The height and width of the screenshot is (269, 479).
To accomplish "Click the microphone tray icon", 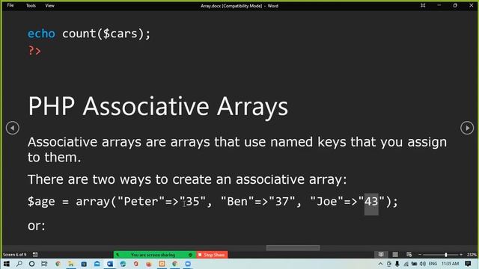I will click(x=397, y=264).
